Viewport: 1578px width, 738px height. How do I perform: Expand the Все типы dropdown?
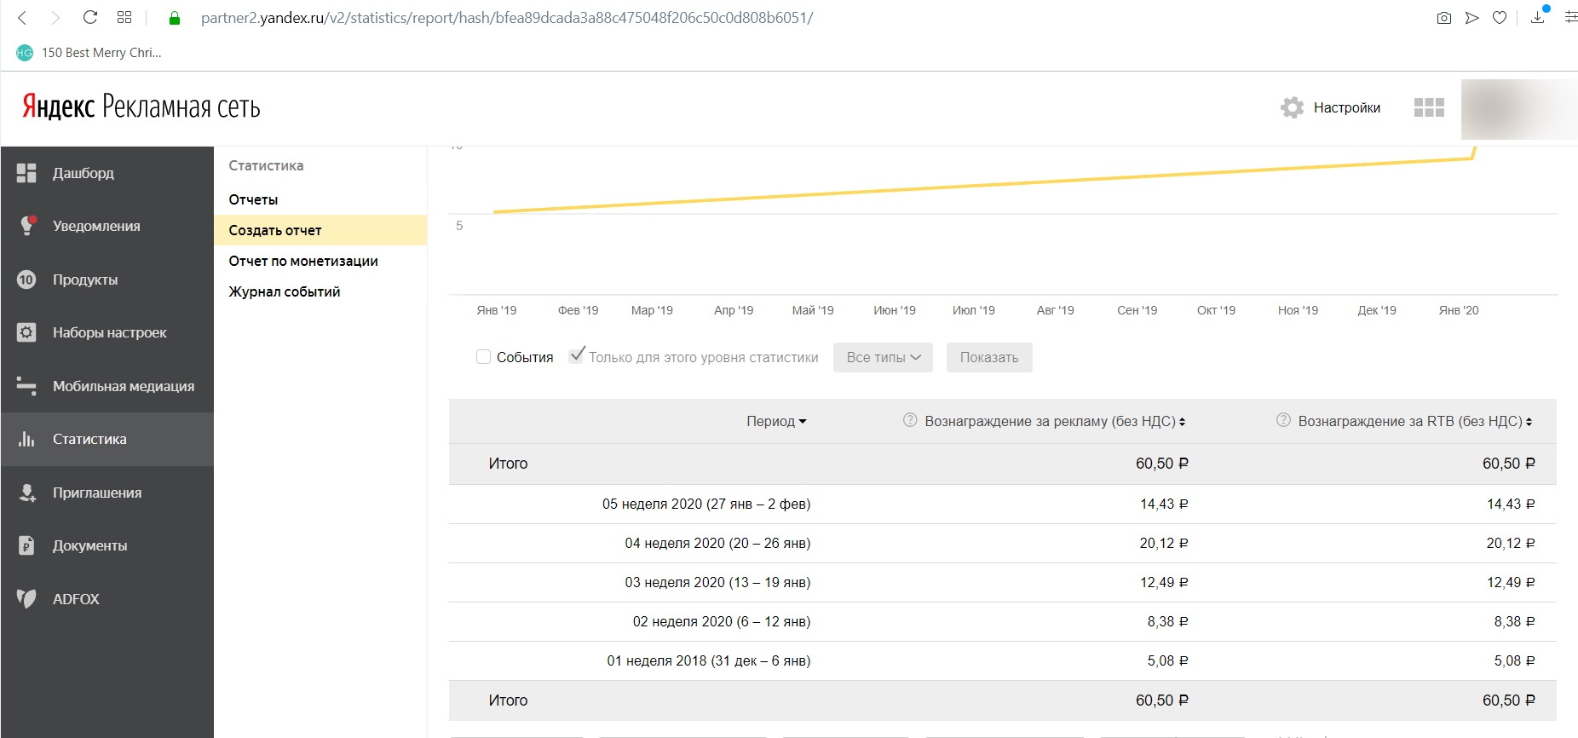click(x=883, y=358)
